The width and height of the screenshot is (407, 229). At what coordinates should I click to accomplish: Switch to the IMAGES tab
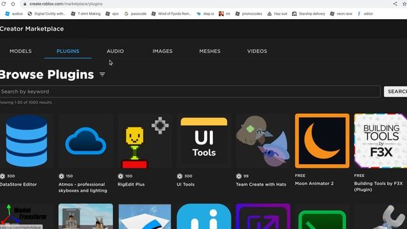point(163,51)
